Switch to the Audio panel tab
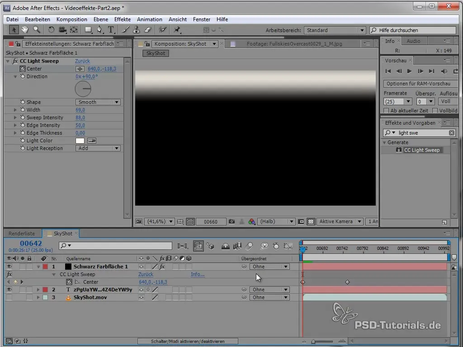 [413, 41]
